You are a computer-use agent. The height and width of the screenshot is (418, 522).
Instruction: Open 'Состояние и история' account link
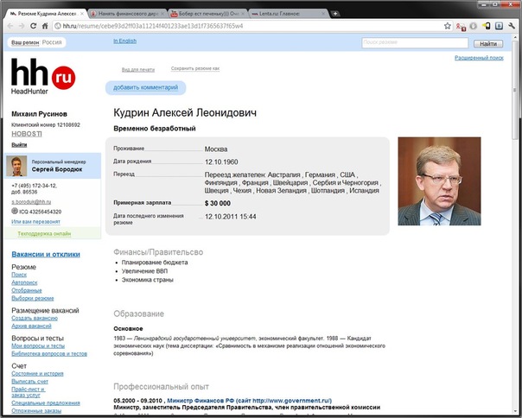(x=37, y=373)
